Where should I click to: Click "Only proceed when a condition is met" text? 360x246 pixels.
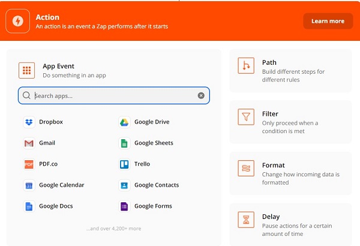[290, 127]
